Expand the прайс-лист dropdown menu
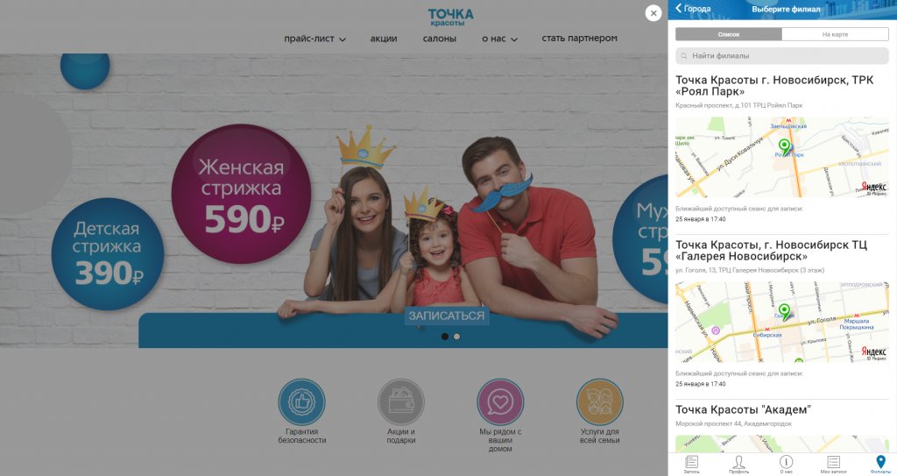897x476 pixels. point(314,39)
